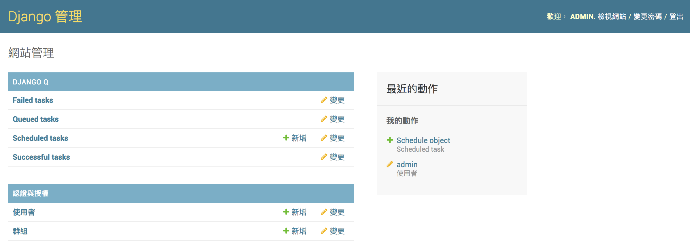Click the pencil icon in Scheduled tasks row
The height and width of the screenshot is (247, 690).
click(x=324, y=138)
